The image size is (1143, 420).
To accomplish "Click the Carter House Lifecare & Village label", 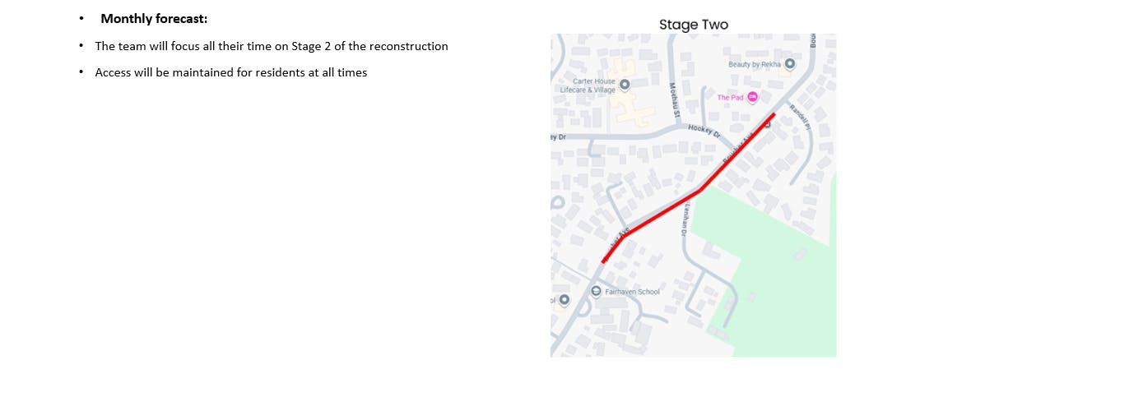I will coord(588,85).
